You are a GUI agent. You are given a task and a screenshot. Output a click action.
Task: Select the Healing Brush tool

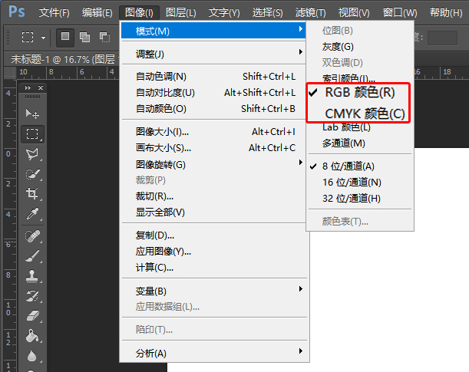pyautogui.click(x=32, y=235)
